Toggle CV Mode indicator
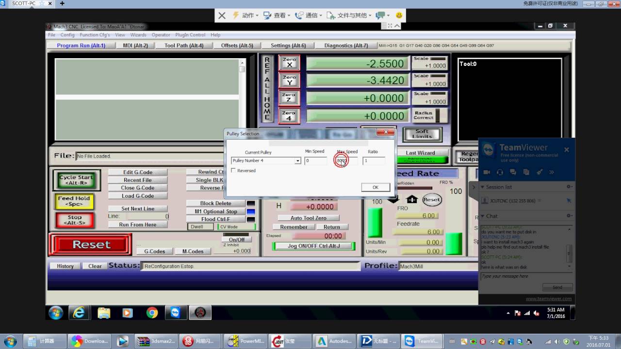The height and width of the screenshot is (349, 621). click(236, 227)
